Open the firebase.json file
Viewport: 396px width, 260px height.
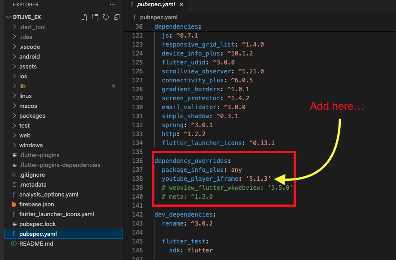[37, 204]
